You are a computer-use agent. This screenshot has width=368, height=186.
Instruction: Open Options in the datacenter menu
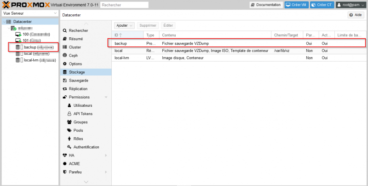point(75,64)
